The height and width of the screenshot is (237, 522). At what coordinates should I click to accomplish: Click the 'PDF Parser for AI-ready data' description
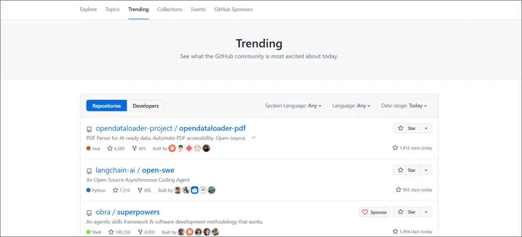pos(166,138)
